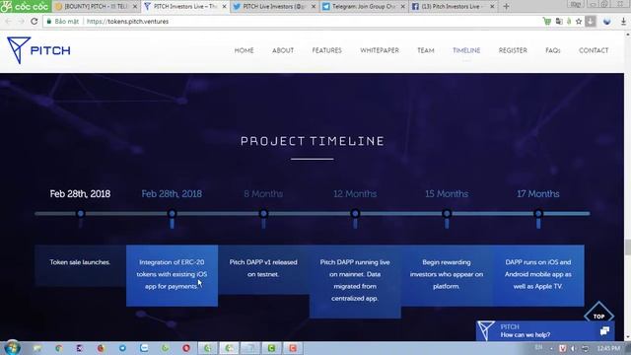Click the 12 Months timeline marker dot
The height and width of the screenshot is (355, 631).
pos(355,213)
